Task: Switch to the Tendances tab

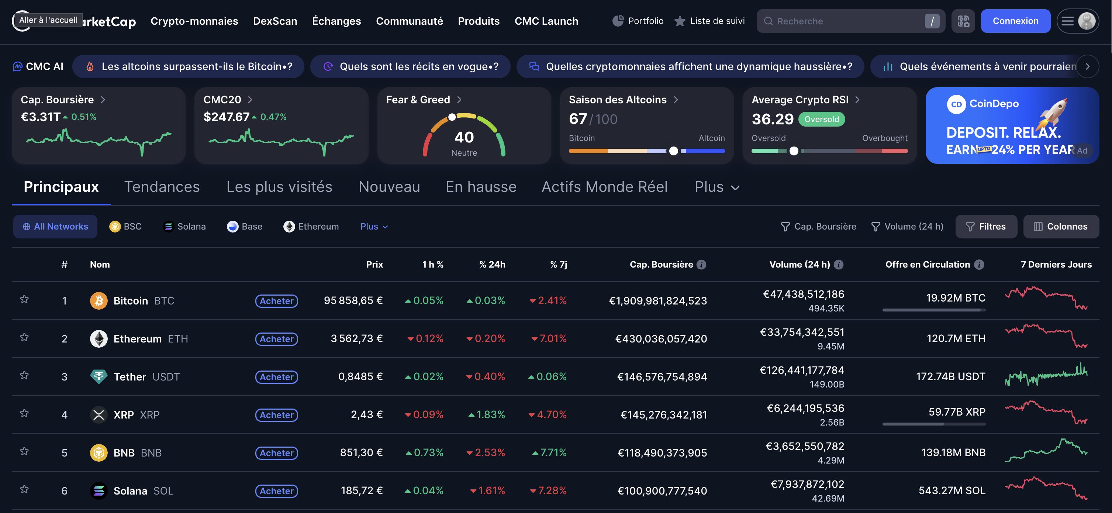Action: pos(162,187)
